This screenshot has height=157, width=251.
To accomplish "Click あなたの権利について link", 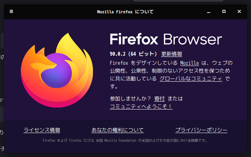I will [x=118, y=130].
